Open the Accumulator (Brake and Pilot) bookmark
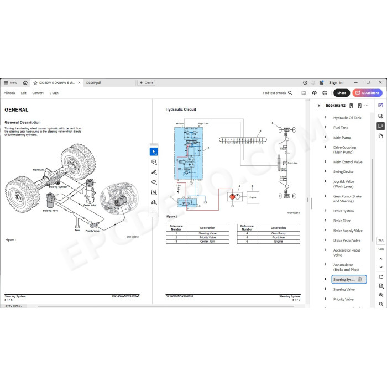Image resolution: width=387 pixels, height=387 pixels. tap(346, 267)
